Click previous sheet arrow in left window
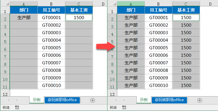Image resolution: width=218 pixels, height=111 pixels. tap(9, 100)
